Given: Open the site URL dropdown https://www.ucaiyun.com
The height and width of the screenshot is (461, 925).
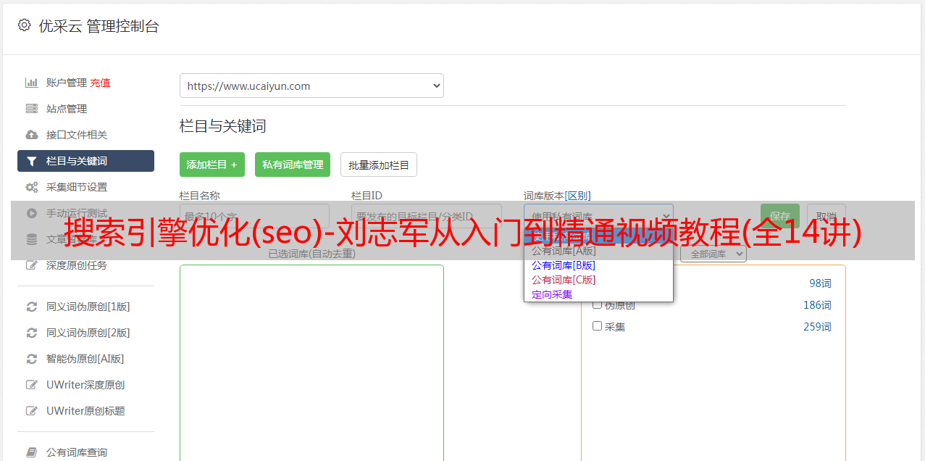Looking at the screenshot, I should [311, 86].
